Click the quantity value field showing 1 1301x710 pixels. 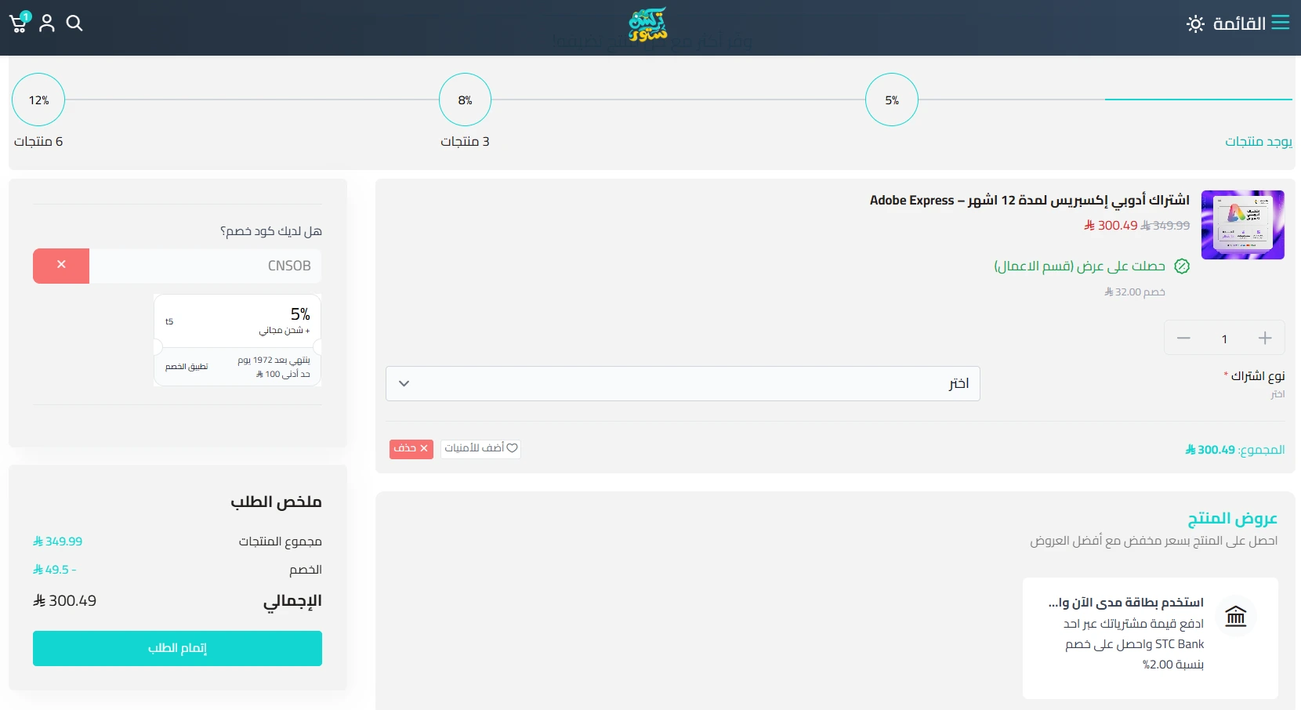pyautogui.click(x=1224, y=339)
